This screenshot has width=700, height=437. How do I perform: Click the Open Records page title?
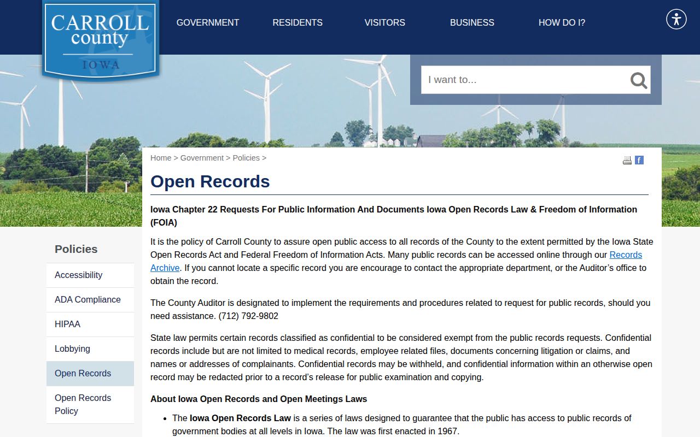click(210, 181)
